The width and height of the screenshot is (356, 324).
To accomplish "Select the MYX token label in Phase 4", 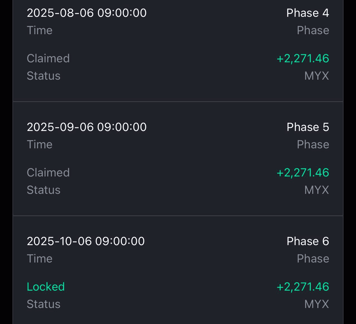I will tap(317, 76).
